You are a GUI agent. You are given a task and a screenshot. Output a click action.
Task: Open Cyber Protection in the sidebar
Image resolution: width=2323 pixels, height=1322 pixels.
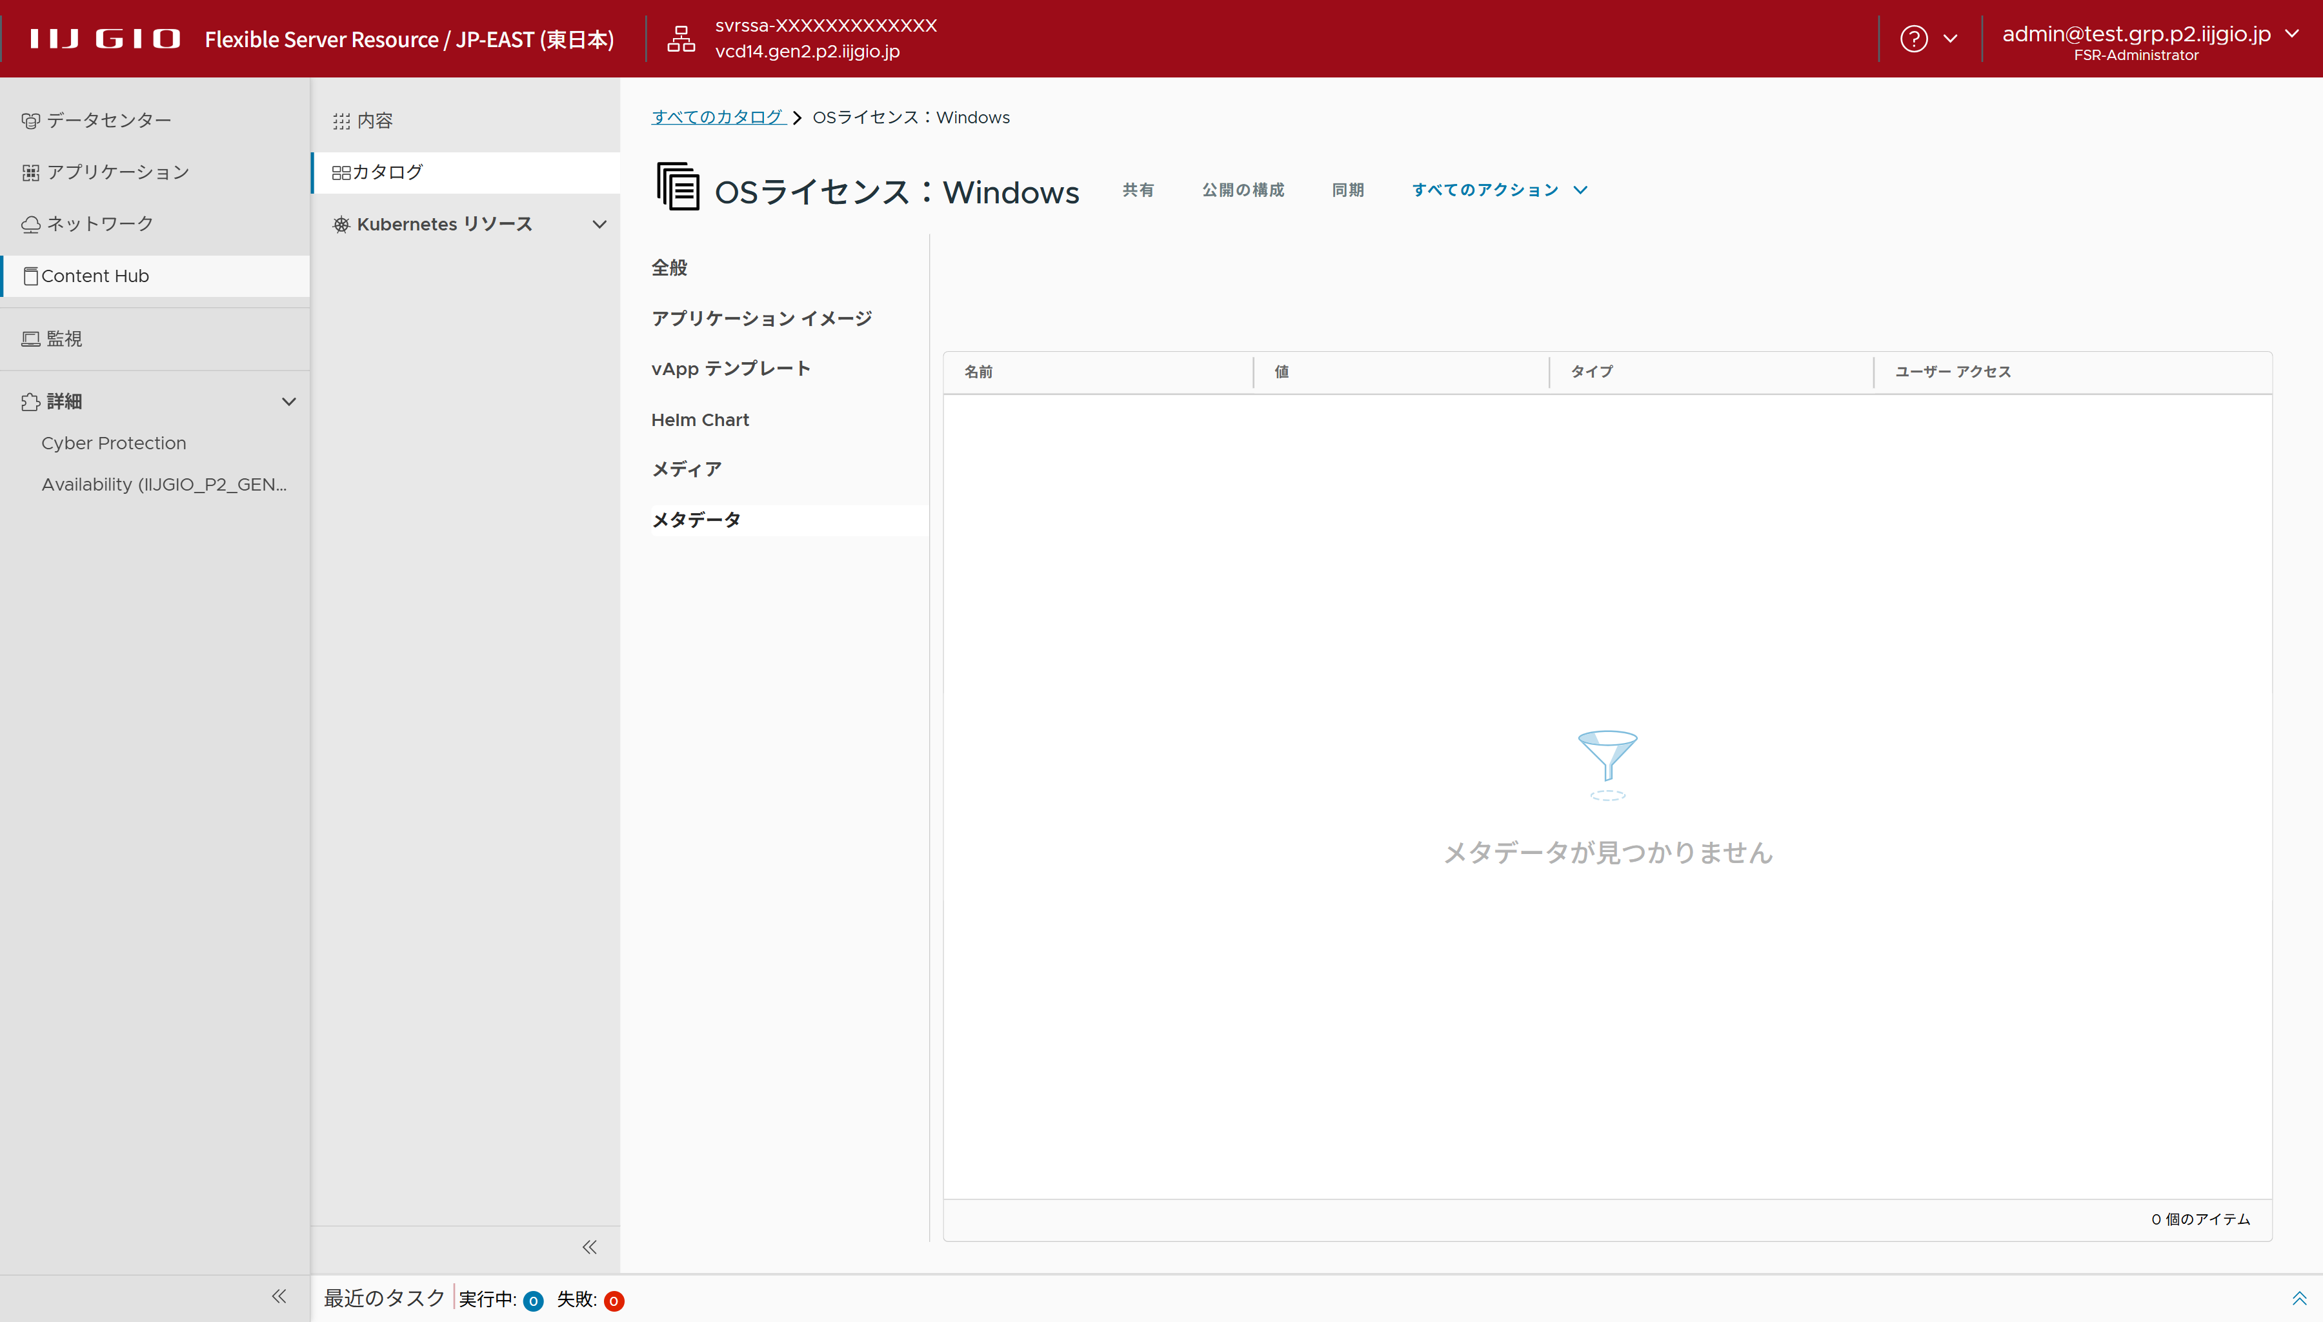tap(114, 443)
